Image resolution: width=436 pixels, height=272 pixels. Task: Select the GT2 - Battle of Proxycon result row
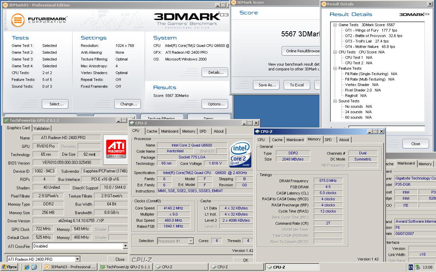click(x=374, y=36)
